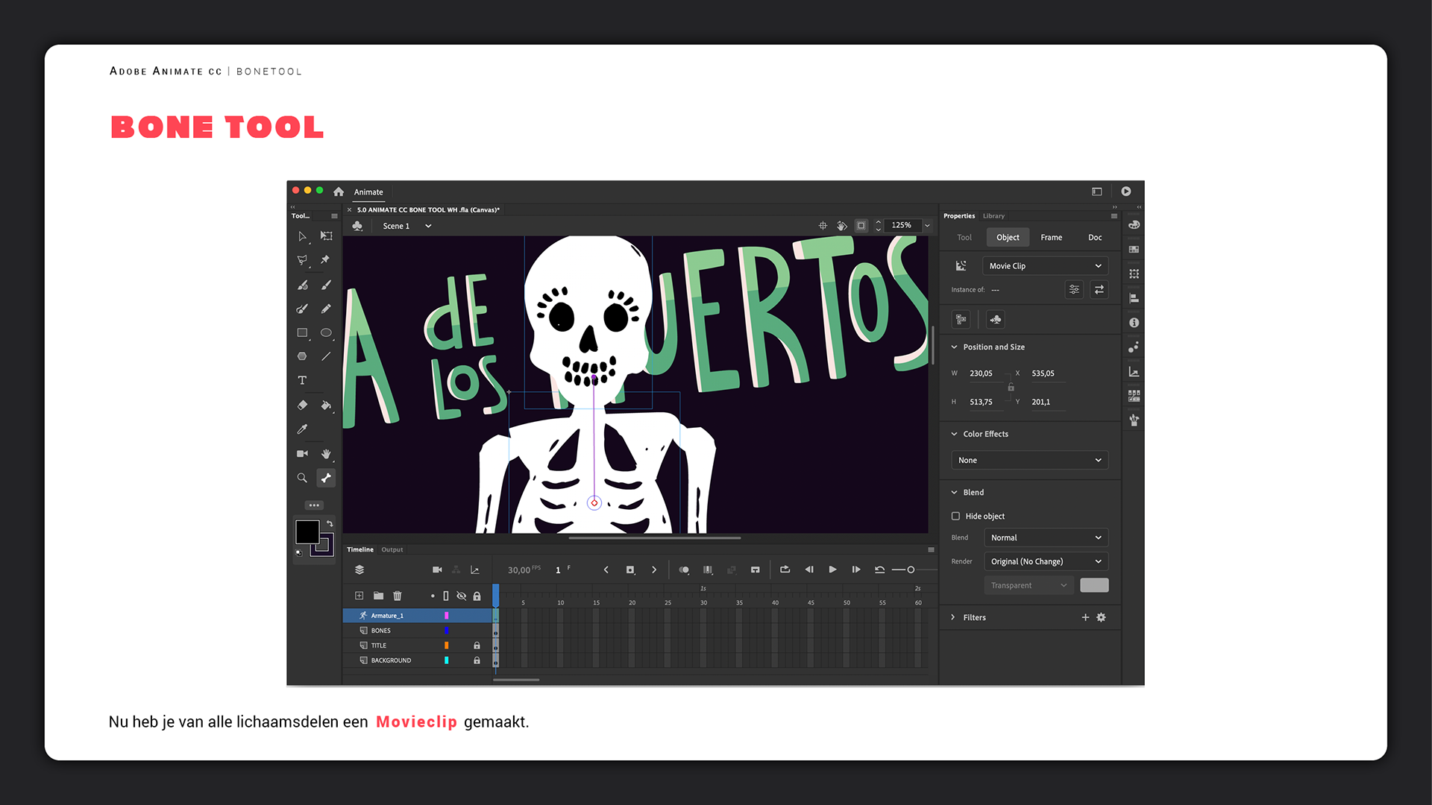Click the black stroke color swatch
This screenshot has height=805, width=1432.
[307, 531]
